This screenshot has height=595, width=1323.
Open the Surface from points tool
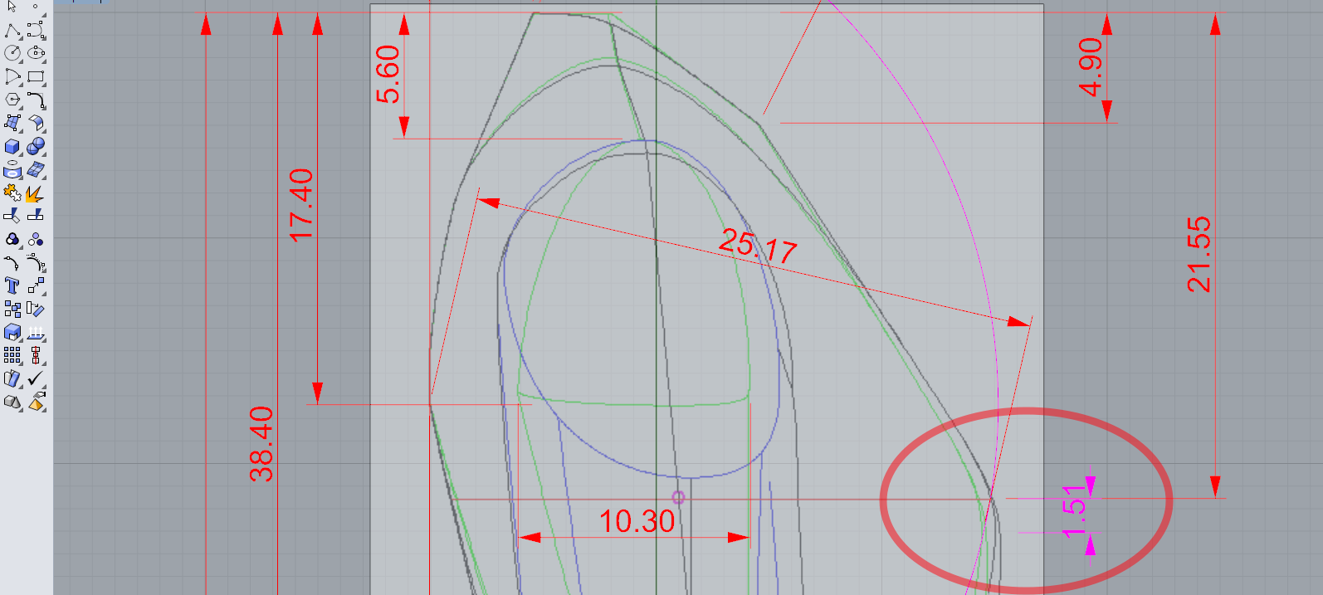12,124
